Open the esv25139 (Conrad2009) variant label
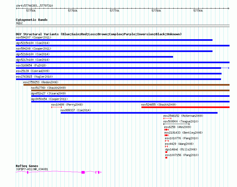Screen dimensions: 237x187 coord(33,71)
